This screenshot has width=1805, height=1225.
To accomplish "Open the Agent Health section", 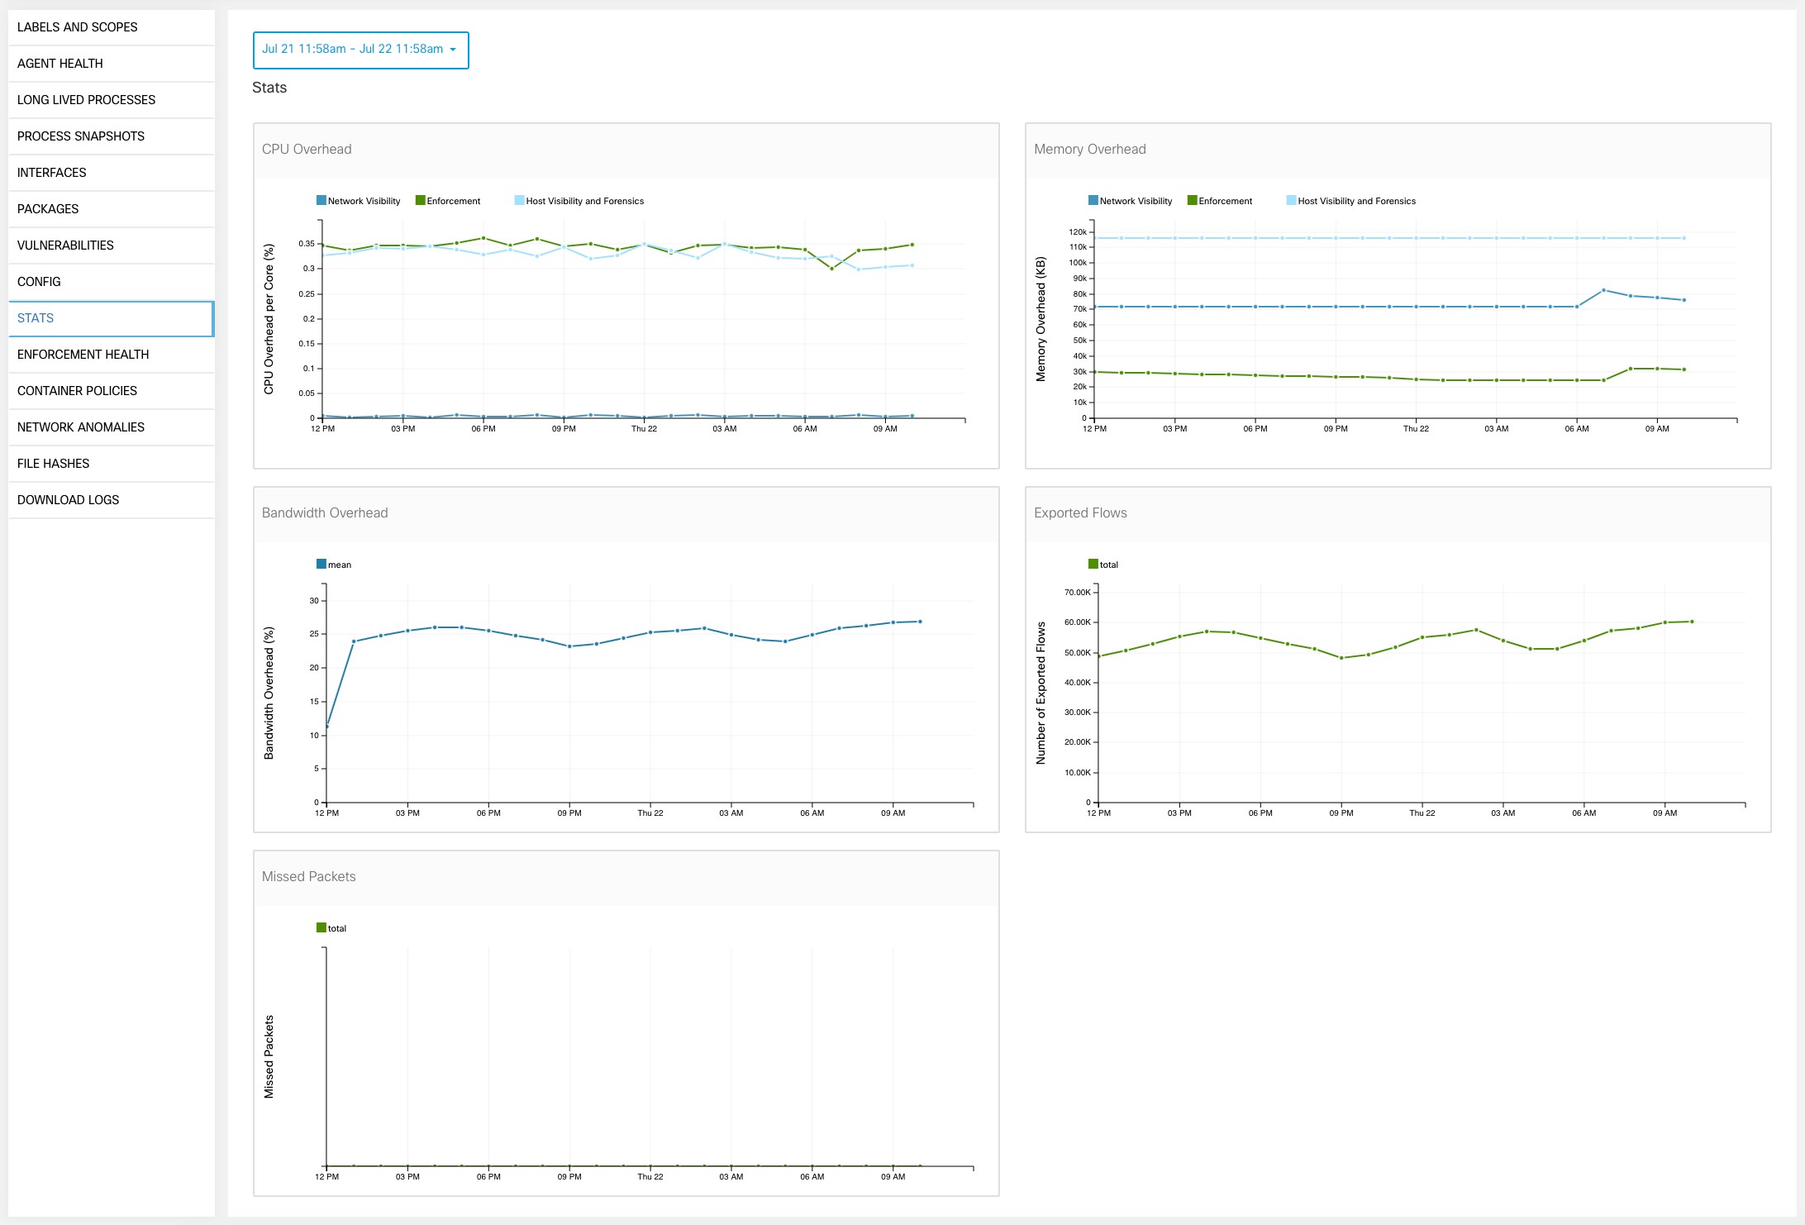I will (x=112, y=64).
